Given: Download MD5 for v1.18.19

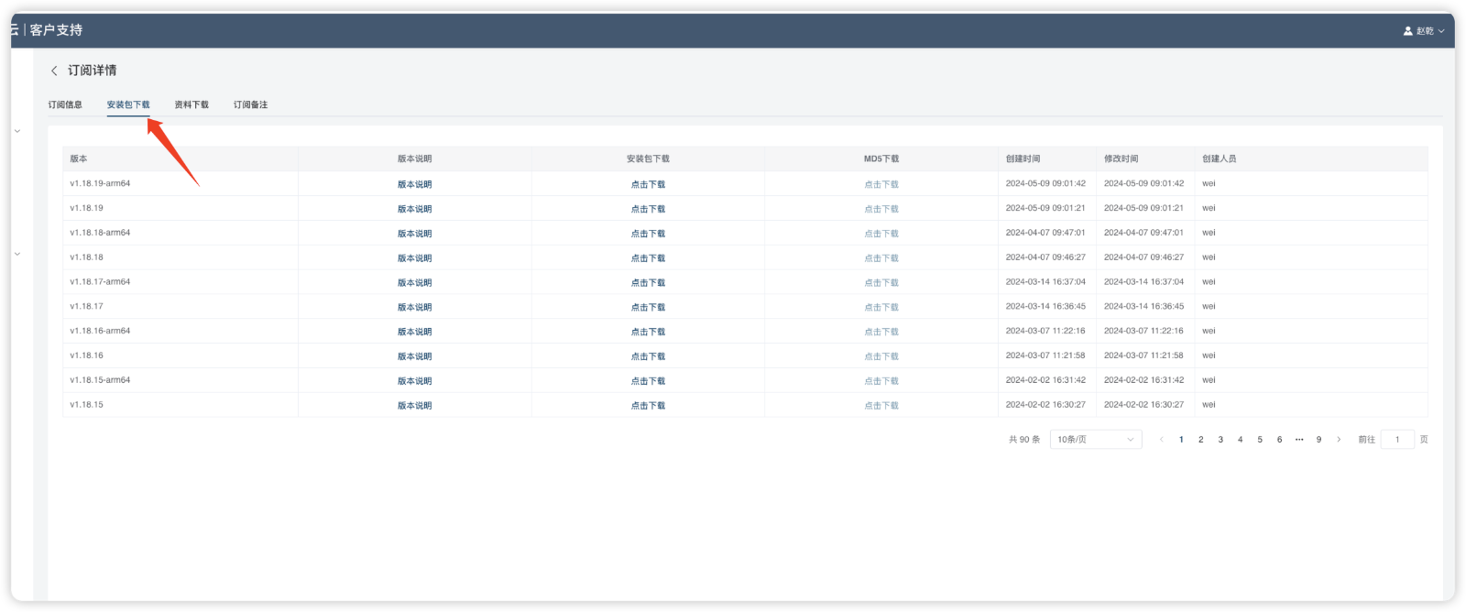Looking at the screenshot, I should pyautogui.click(x=881, y=209).
